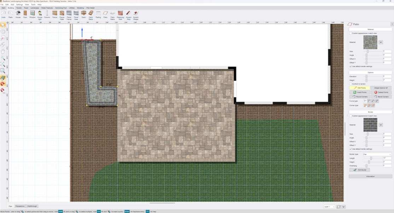This screenshot has width=394, height=213.
Task: Open the Tools menu
Action: click(33, 5)
